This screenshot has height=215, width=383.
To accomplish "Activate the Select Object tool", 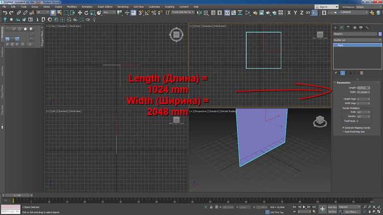I will [x=53, y=13].
